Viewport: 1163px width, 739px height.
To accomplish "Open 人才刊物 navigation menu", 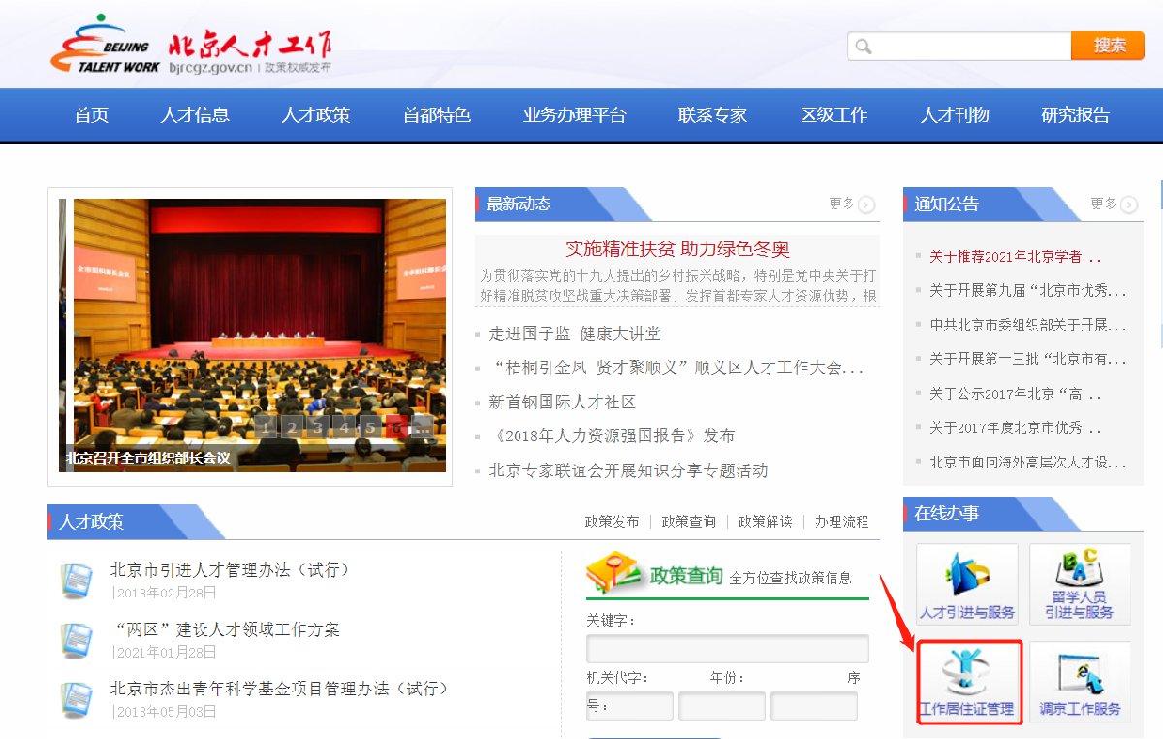I will point(955,115).
